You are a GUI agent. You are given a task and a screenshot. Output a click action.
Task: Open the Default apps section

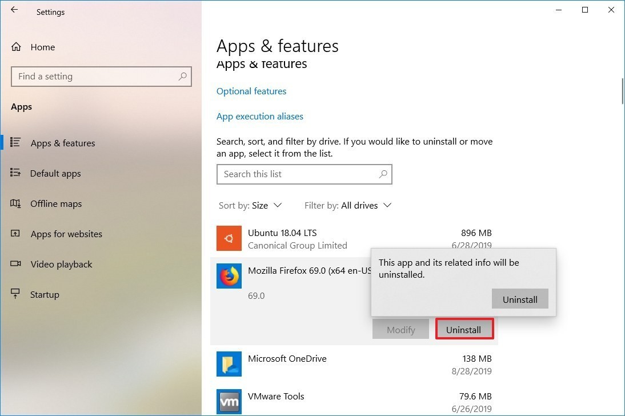coord(55,174)
